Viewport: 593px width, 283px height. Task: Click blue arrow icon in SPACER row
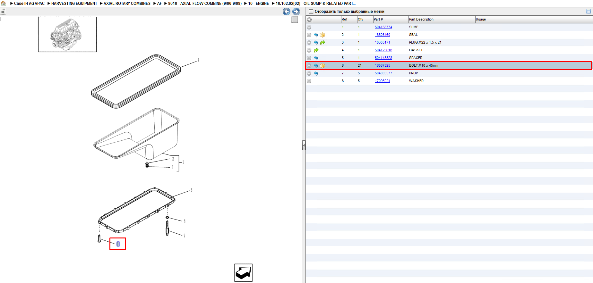pyautogui.click(x=316, y=58)
